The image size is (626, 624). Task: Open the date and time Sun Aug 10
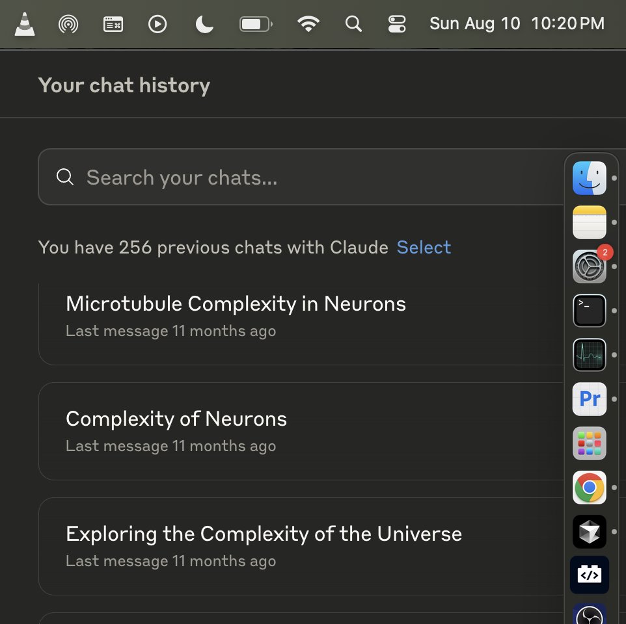[517, 23]
